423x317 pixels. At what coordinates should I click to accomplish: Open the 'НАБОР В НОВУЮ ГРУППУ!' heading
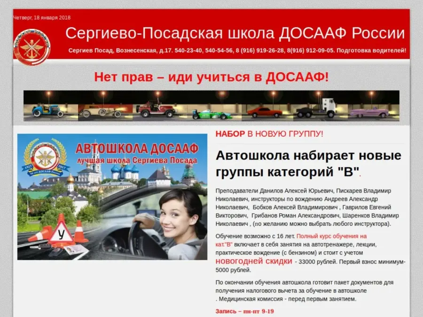point(269,134)
